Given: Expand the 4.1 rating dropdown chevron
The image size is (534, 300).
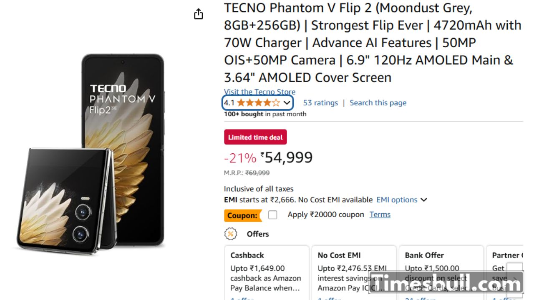Looking at the screenshot, I should 287,103.
